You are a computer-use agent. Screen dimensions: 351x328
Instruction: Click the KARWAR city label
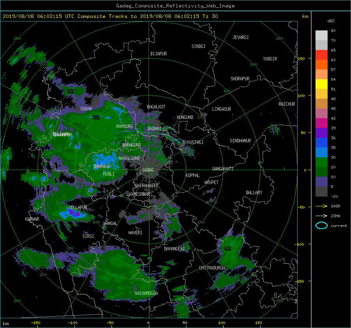pyautogui.click(x=32, y=219)
